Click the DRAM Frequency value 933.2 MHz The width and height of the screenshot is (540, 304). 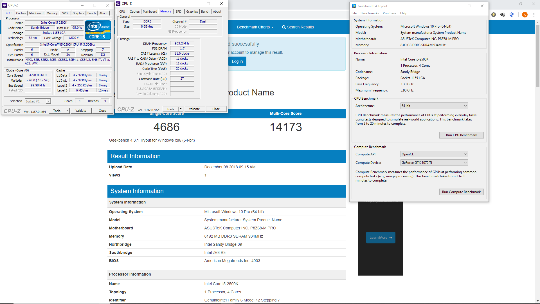tap(182, 44)
